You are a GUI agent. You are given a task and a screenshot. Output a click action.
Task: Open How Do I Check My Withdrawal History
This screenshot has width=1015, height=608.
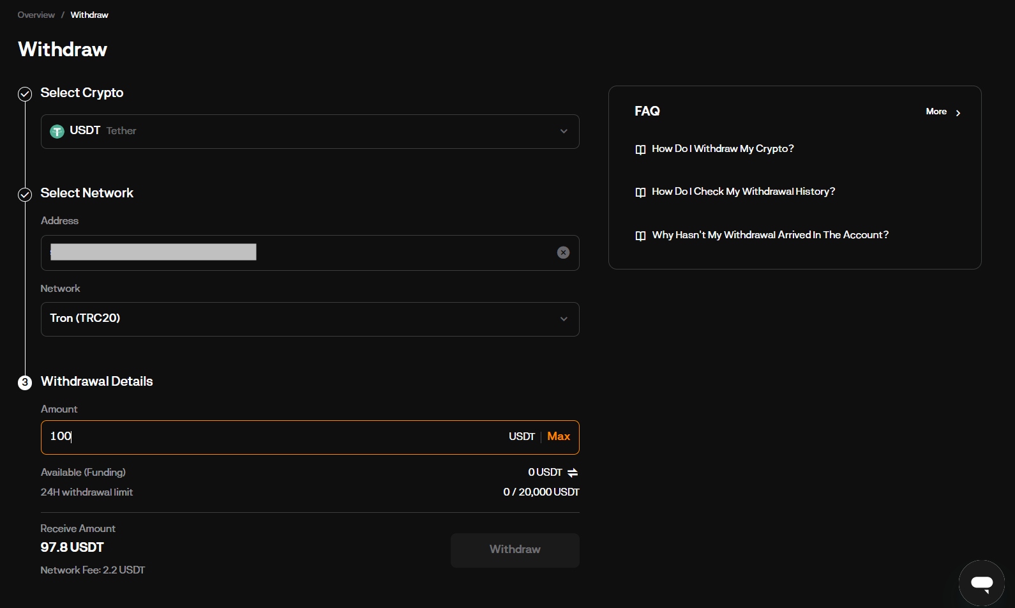[743, 192]
